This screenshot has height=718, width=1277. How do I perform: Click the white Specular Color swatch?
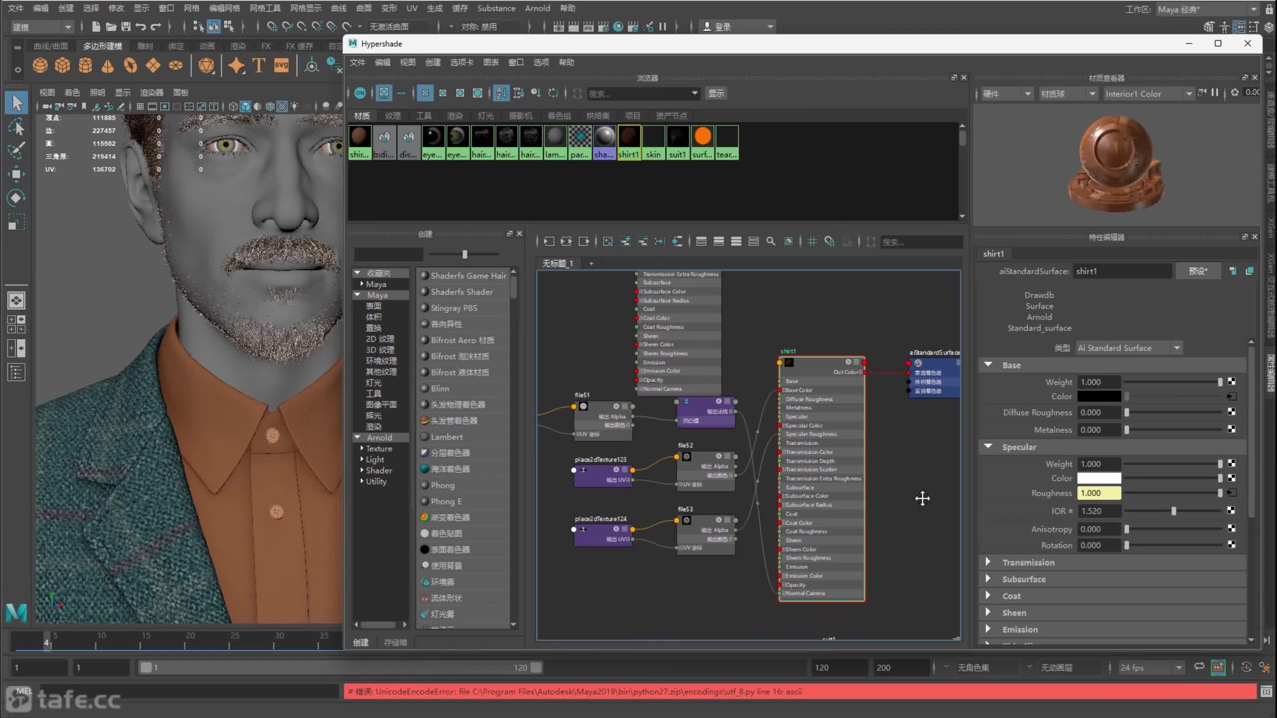(1099, 478)
